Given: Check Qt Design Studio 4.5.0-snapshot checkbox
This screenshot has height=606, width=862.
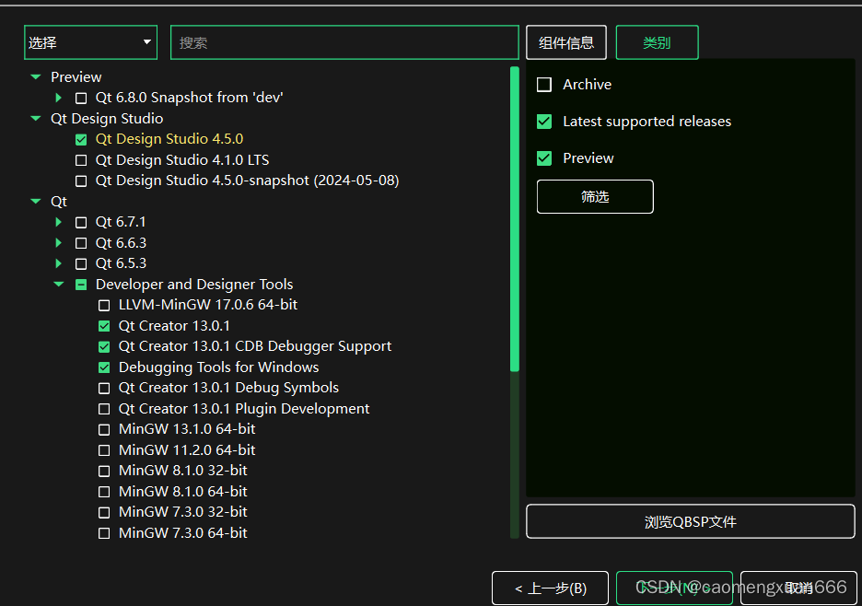Looking at the screenshot, I should (x=81, y=181).
